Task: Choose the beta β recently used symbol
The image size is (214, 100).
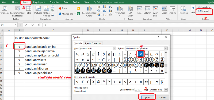Action: 162,82
